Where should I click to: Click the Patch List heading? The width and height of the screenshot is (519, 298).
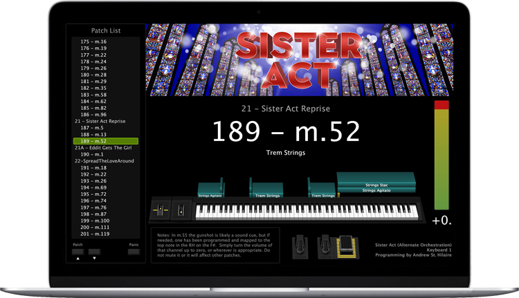(106, 30)
